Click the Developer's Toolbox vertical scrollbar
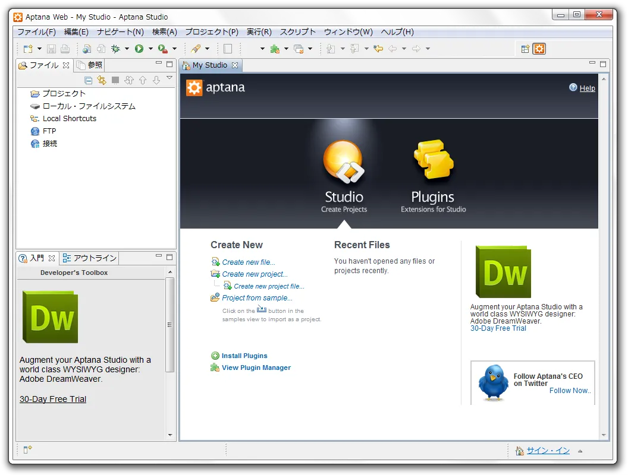The image size is (628, 475). tap(170, 324)
